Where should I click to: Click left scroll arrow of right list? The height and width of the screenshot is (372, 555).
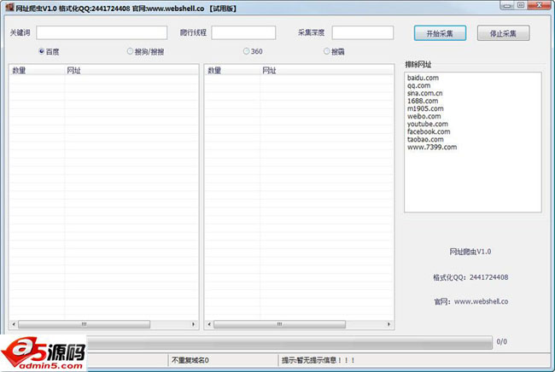(210, 325)
